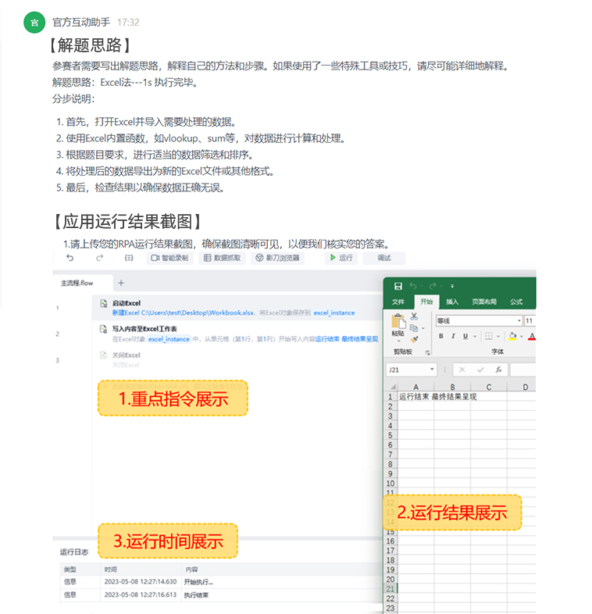Toggle Italic formatting in Excel
The image size is (592, 614).
[453, 337]
